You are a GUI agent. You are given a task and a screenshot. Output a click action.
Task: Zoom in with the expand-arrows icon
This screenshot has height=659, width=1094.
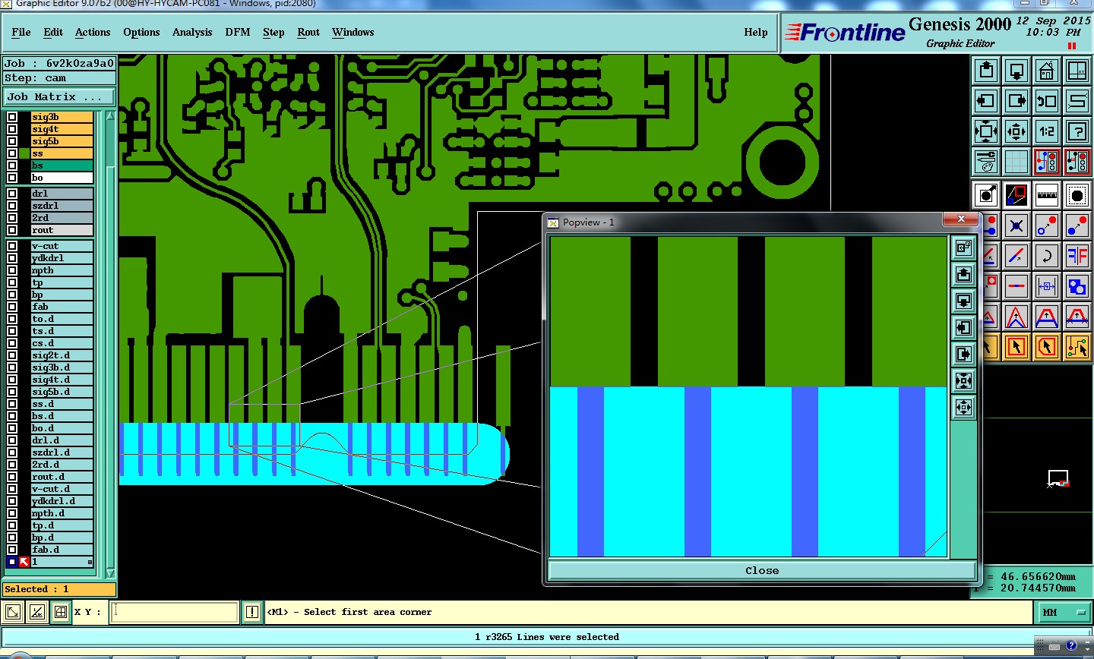986,131
